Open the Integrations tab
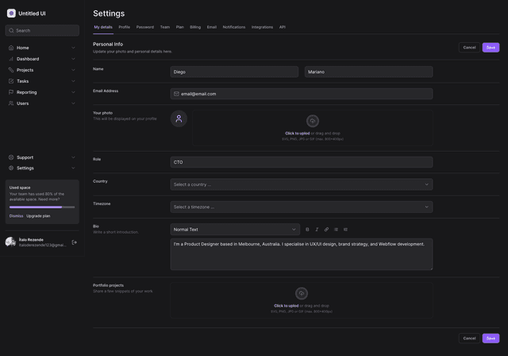The width and height of the screenshot is (508, 356). 262,27
